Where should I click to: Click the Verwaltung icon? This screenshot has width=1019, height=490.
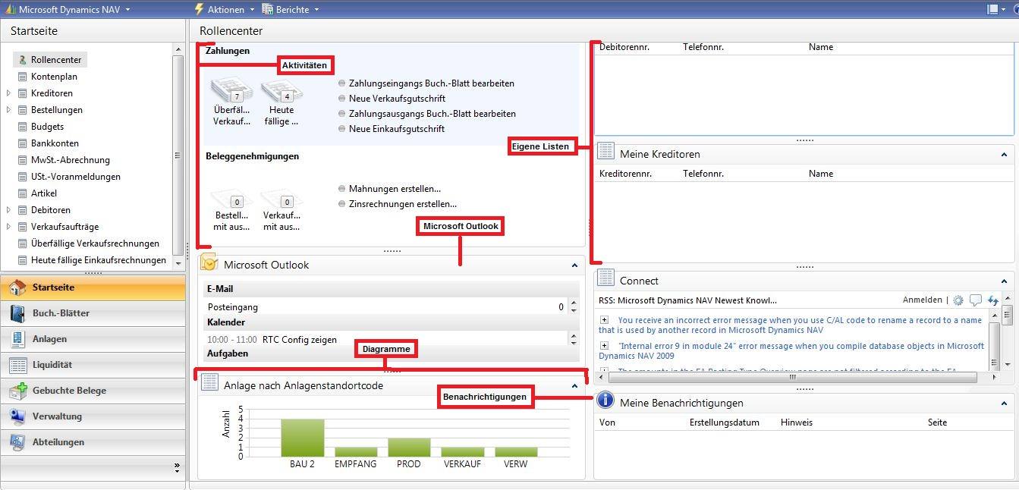(17, 417)
